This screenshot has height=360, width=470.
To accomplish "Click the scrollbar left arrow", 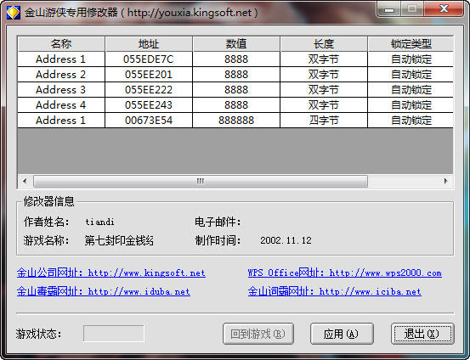I will [25, 181].
